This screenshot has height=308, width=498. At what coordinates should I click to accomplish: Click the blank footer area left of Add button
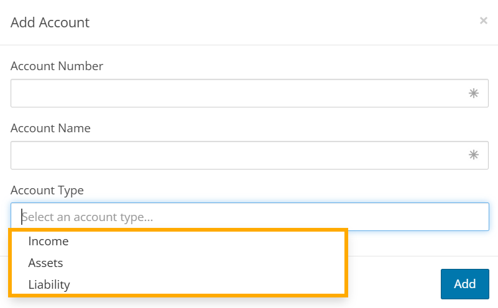coord(394,284)
